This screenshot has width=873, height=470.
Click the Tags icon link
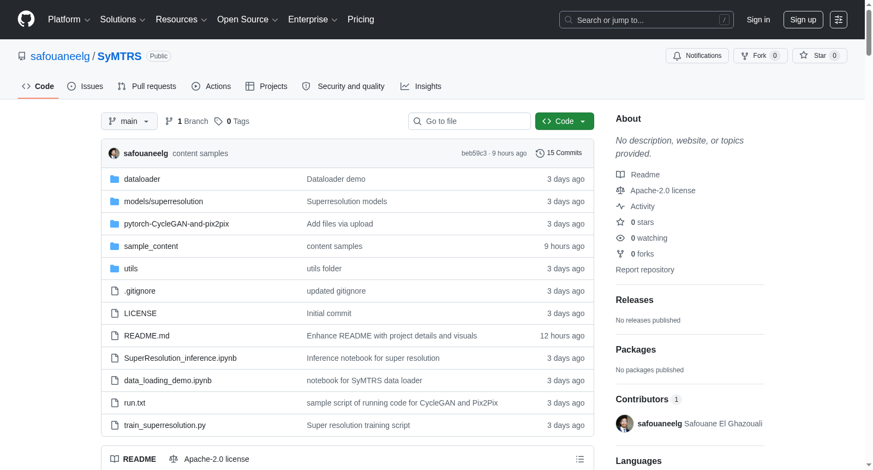pos(232,121)
